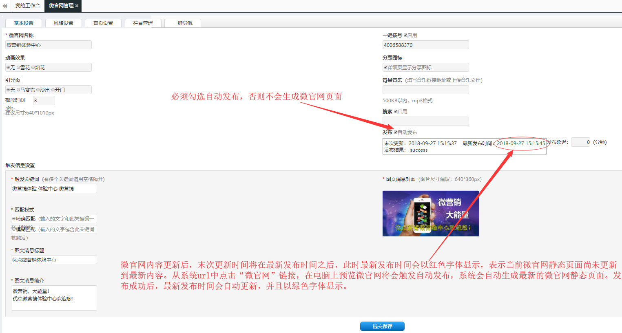Open the 栏目管理 tab
The height and width of the screenshot is (333, 622).
coord(143,23)
